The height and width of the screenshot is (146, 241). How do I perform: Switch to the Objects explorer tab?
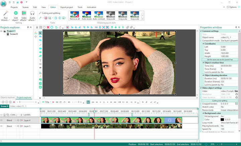coord(8,98)
